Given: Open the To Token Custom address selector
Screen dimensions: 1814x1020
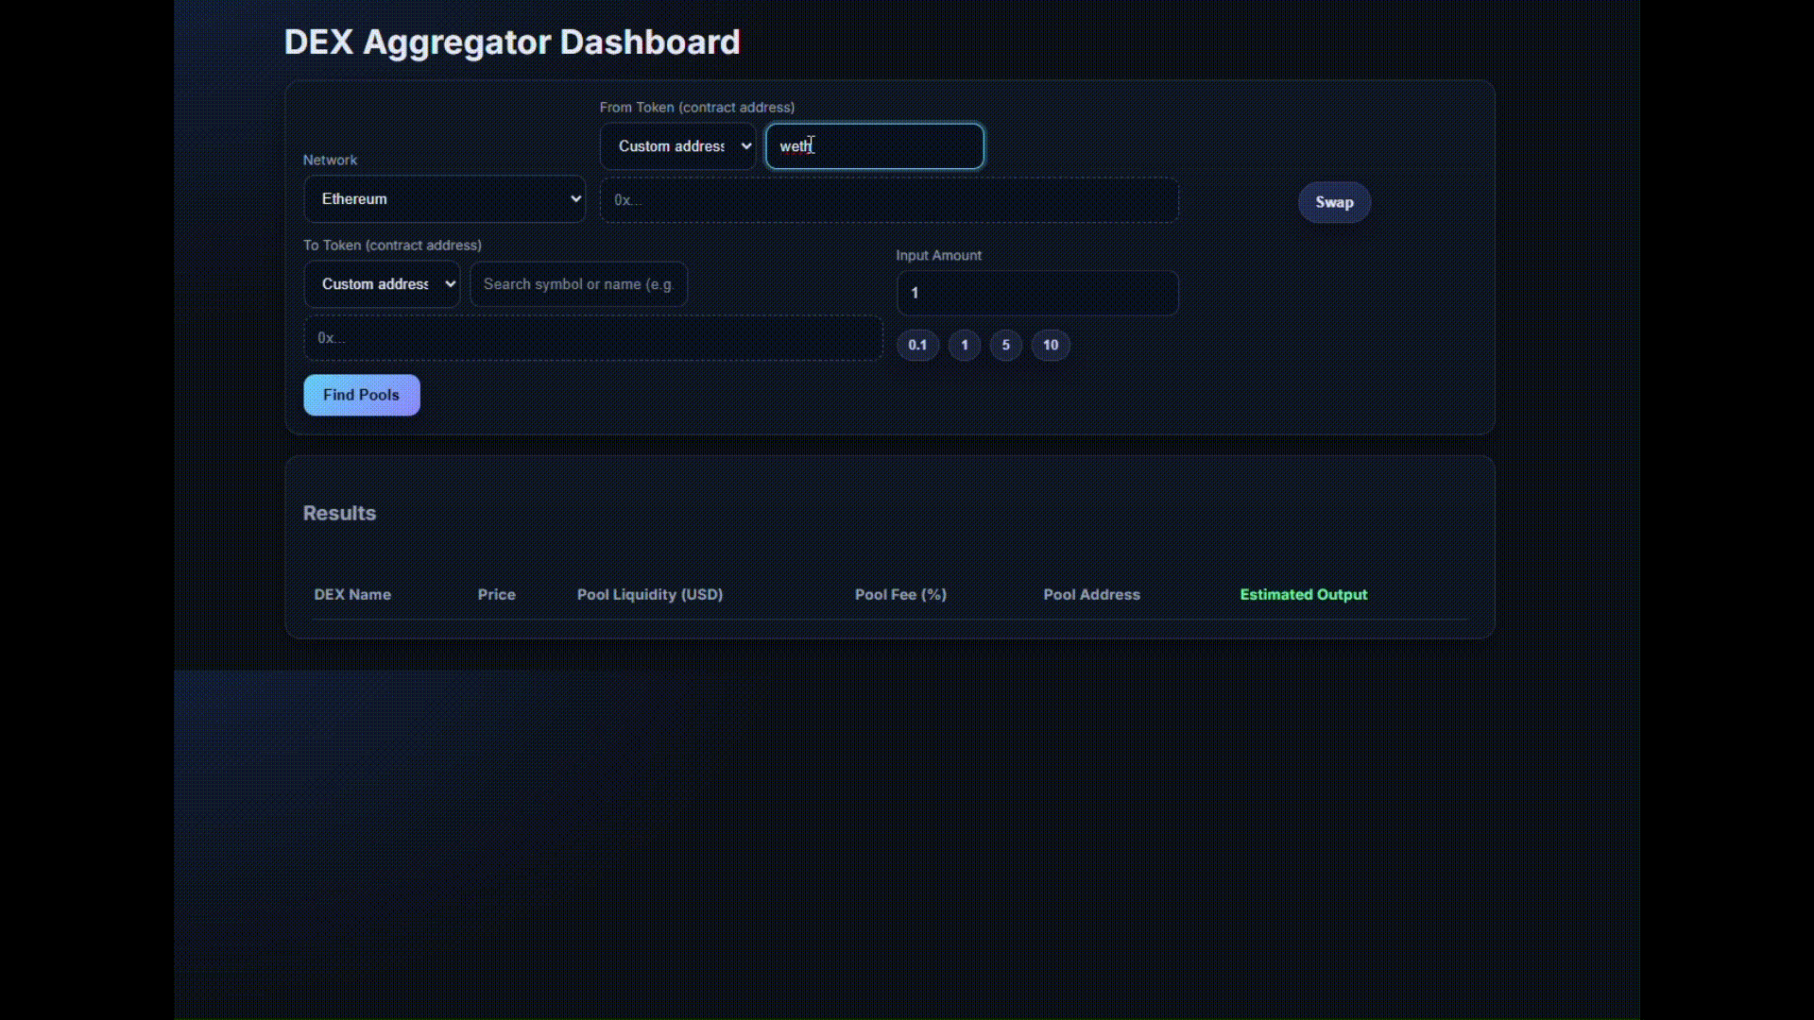Looking at the screenshot, I should pyautogui.click(x=382, y=283).
